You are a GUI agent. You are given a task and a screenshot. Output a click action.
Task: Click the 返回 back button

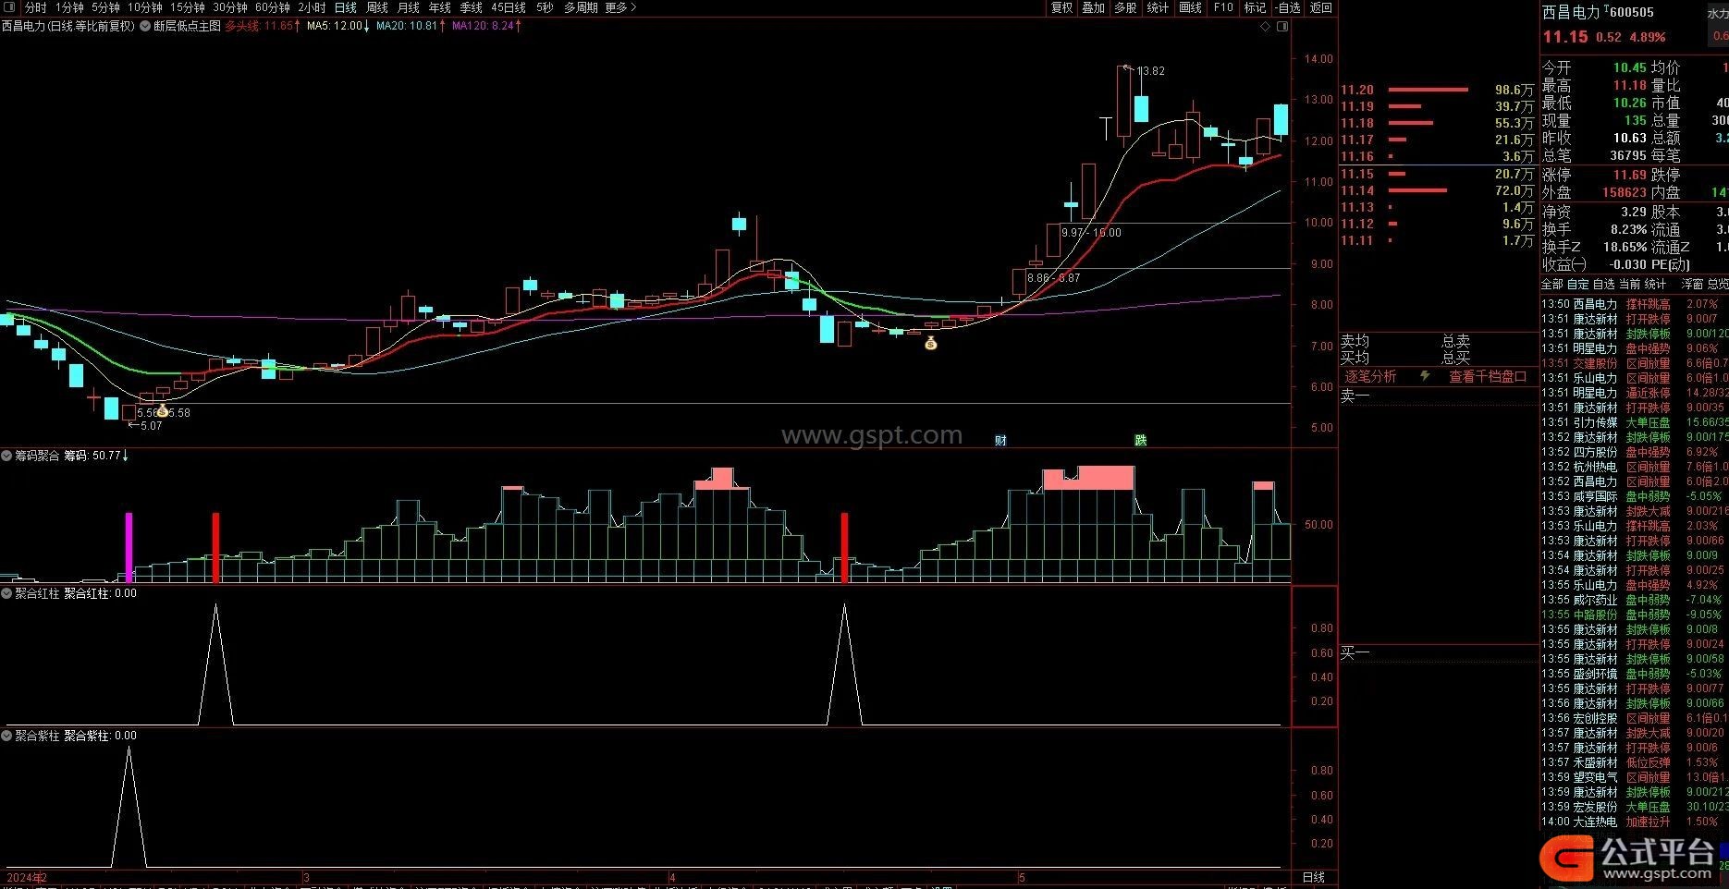[x=1321, y=7]
